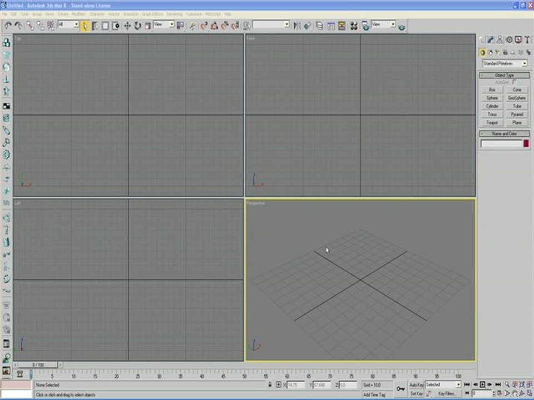Open the Schematic View icon
The image size is (534, 400).
[342, 26]
